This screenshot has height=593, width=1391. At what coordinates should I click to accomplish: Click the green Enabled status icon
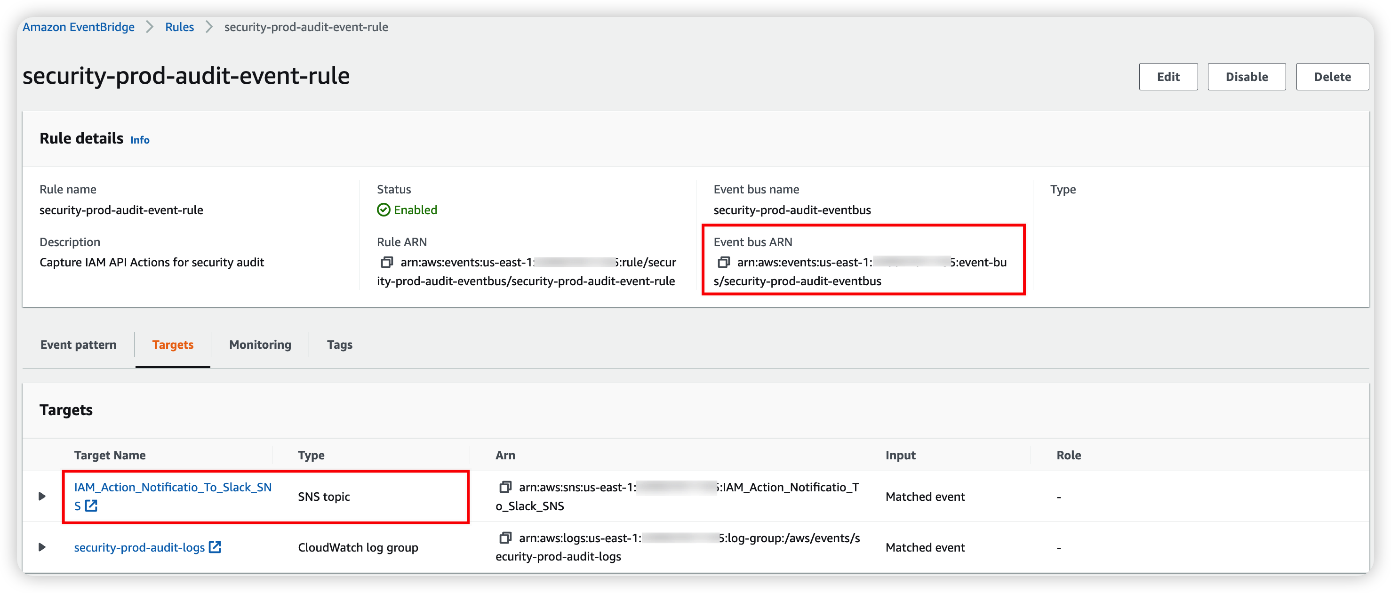point(384,210)
